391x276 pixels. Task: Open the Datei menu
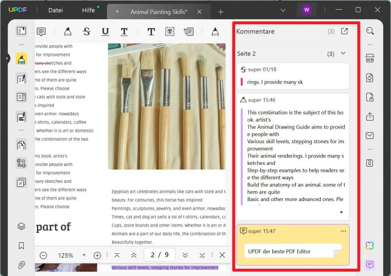pyautogui.click(x=55, y=10)
